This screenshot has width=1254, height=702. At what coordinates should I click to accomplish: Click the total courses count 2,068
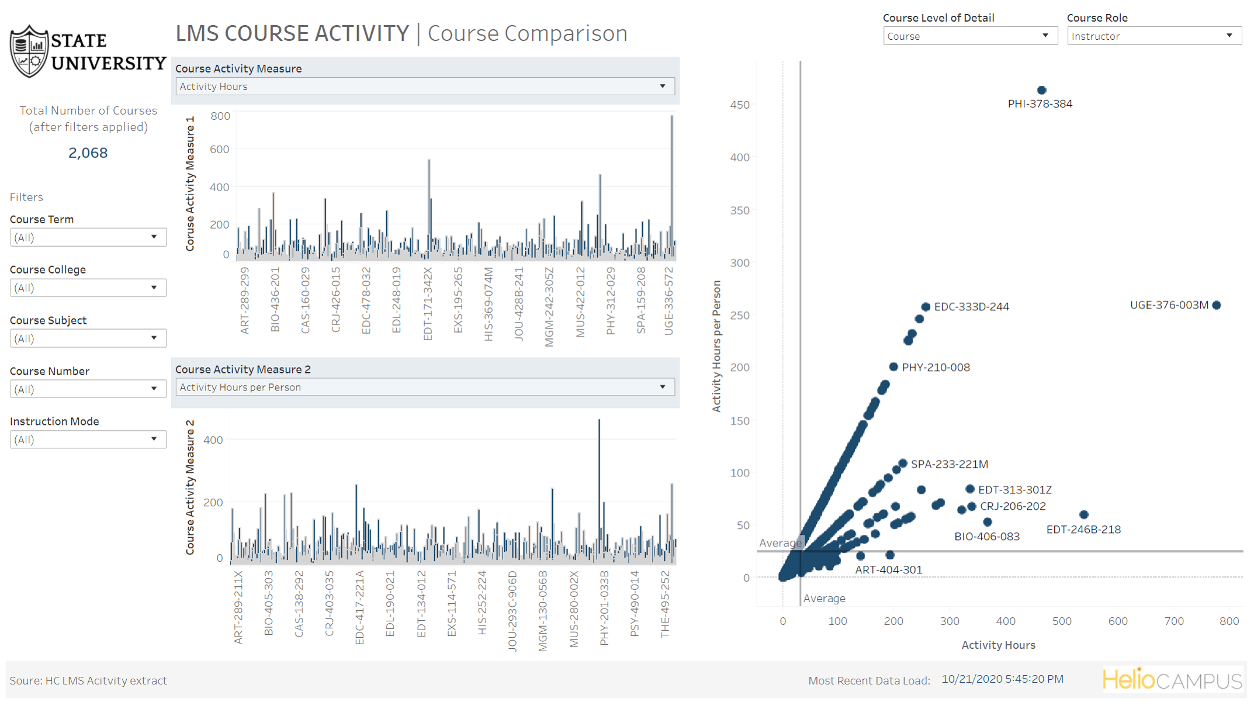click(88, 153)
